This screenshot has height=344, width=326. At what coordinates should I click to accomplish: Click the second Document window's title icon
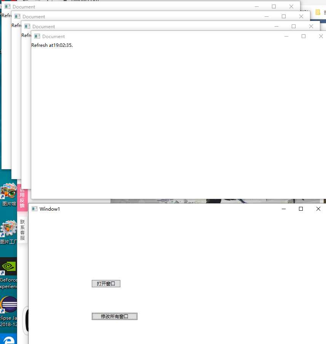(x=27, y=26)
